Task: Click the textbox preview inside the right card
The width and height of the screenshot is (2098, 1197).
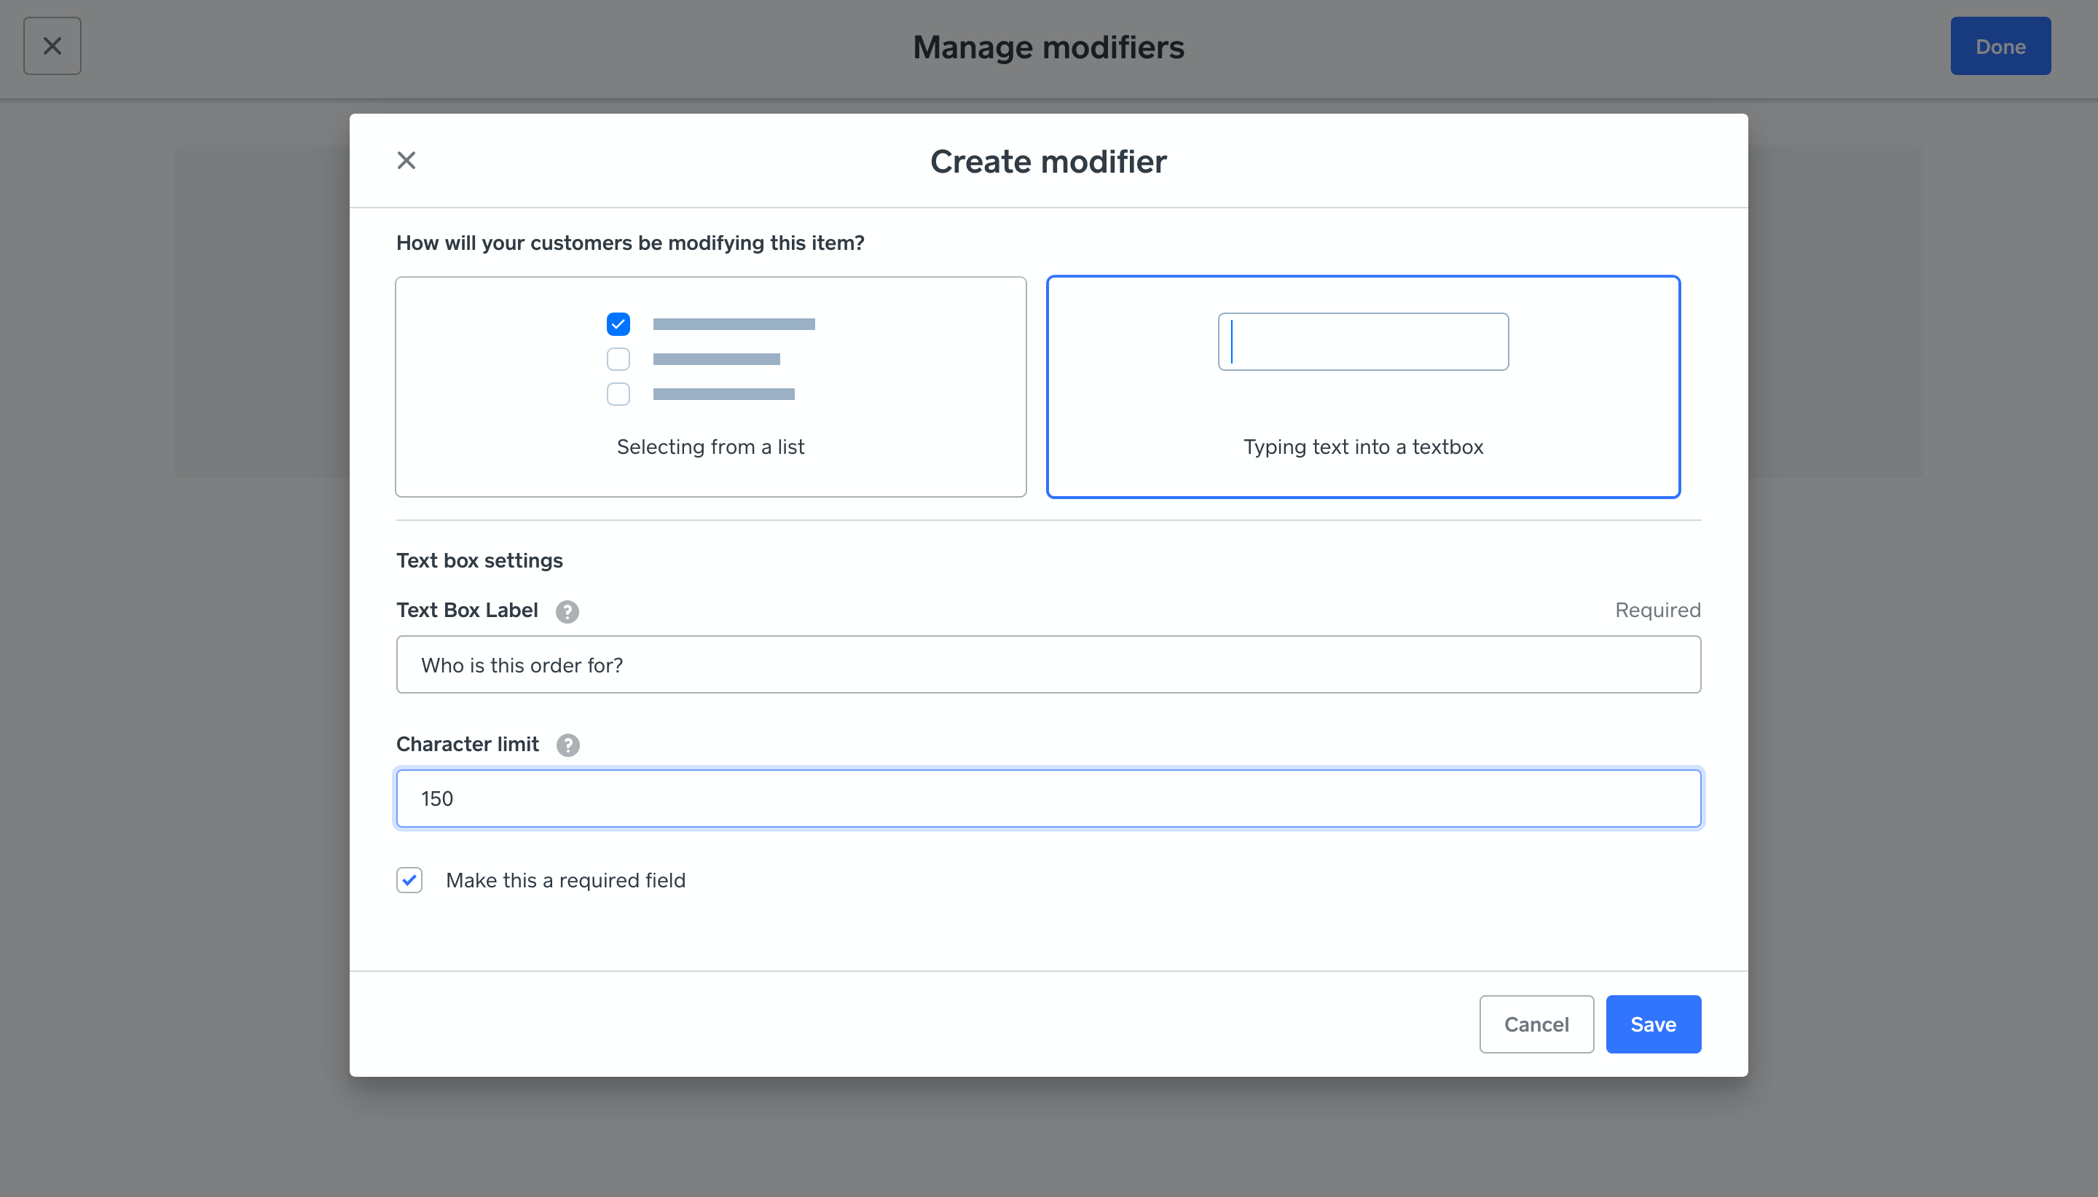Action: click(1362, 341)
